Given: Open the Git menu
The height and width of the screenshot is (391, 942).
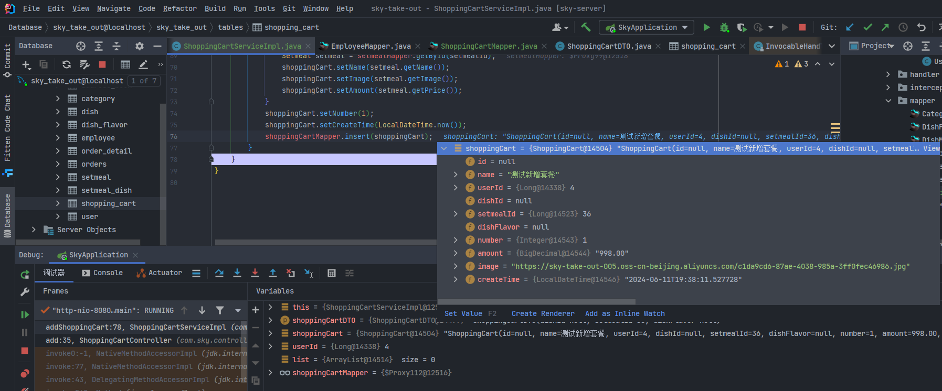Looking at the screenshot, I should click(x=289, y=8).
